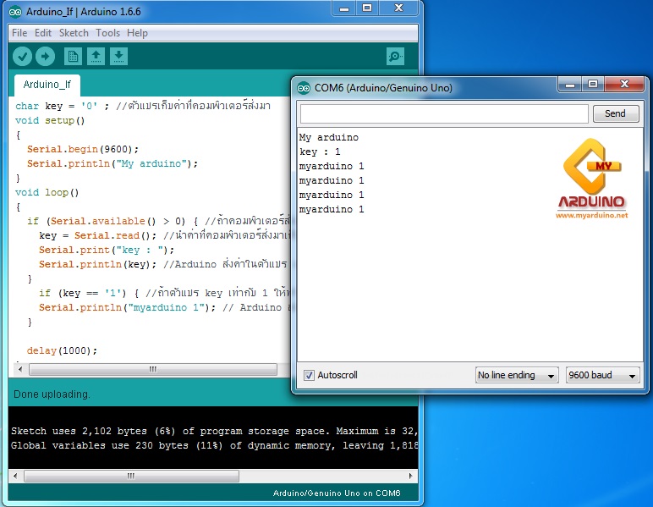Click the Verify sketch checkmark icon
This screenshot has height=507, width=653.
click(22, 57)
